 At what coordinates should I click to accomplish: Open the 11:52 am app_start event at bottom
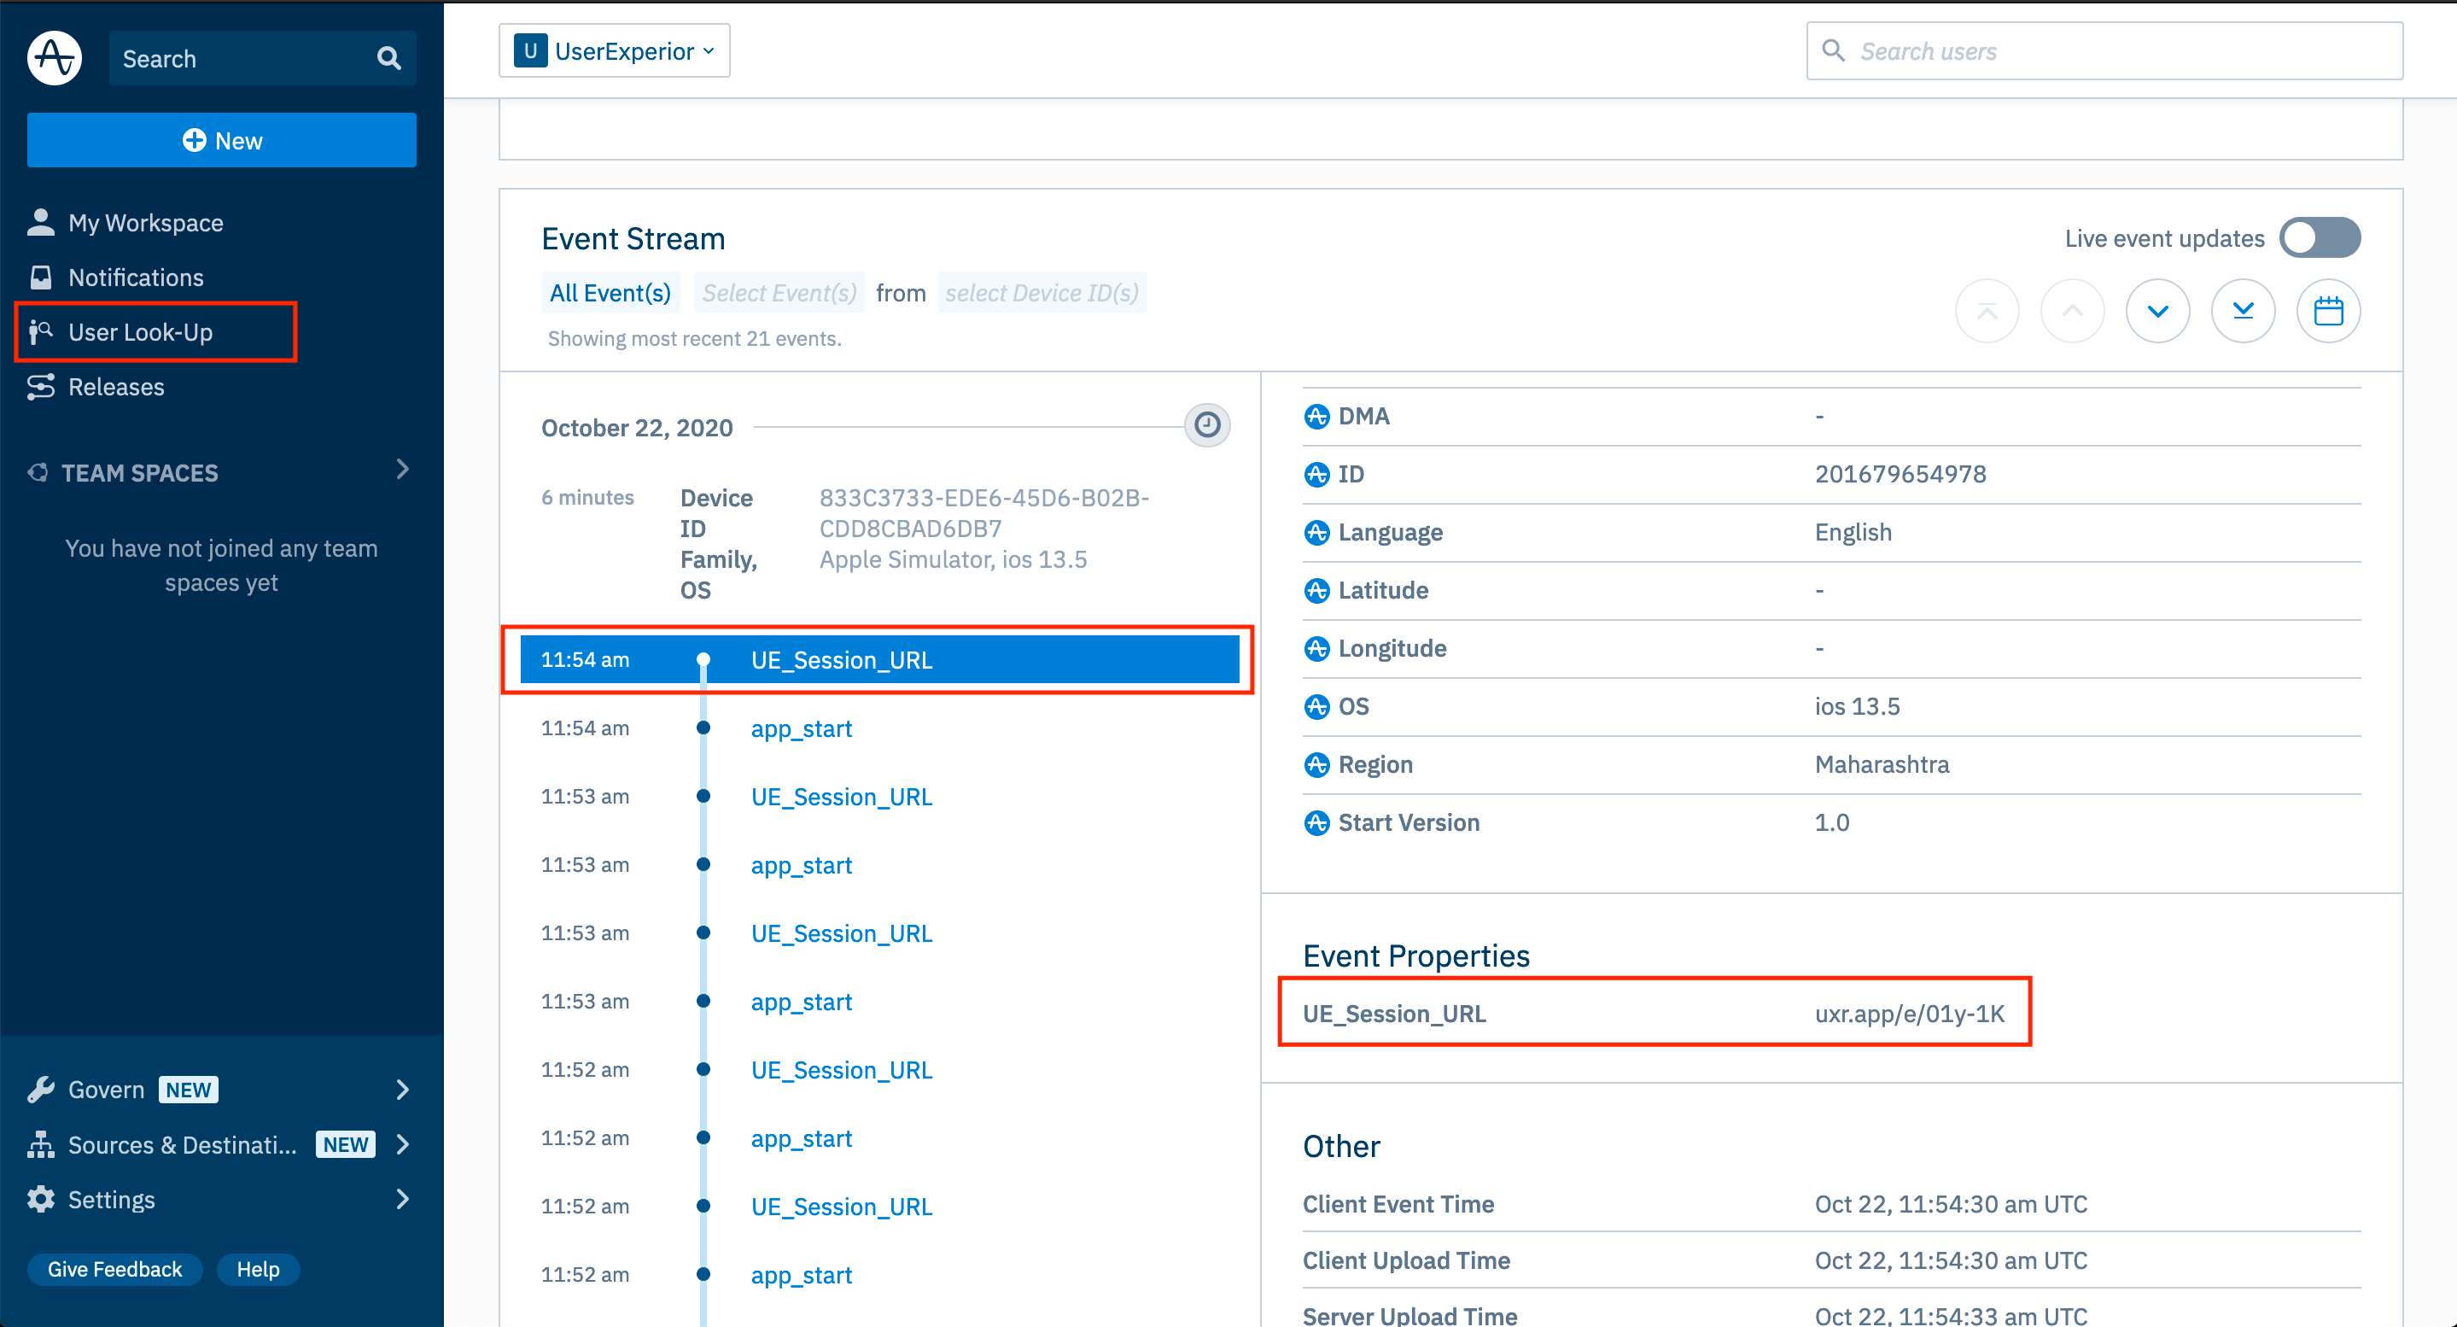pyautogui.click(x=801, y=1275)
